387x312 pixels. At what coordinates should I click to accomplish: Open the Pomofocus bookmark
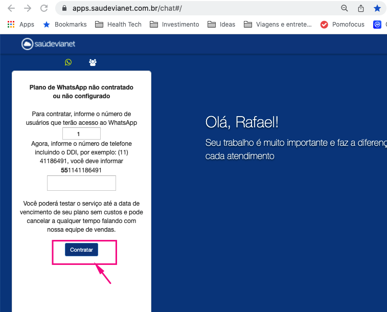pos(343,25)
